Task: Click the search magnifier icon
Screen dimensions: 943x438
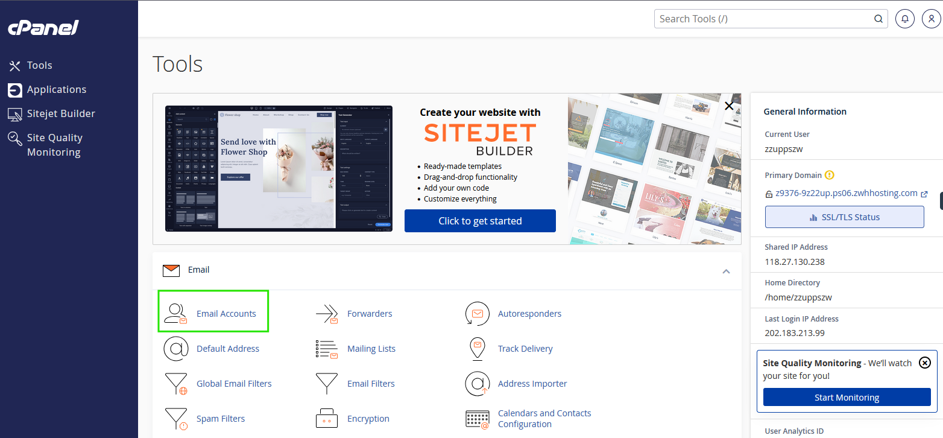Action: pos(879,19)
